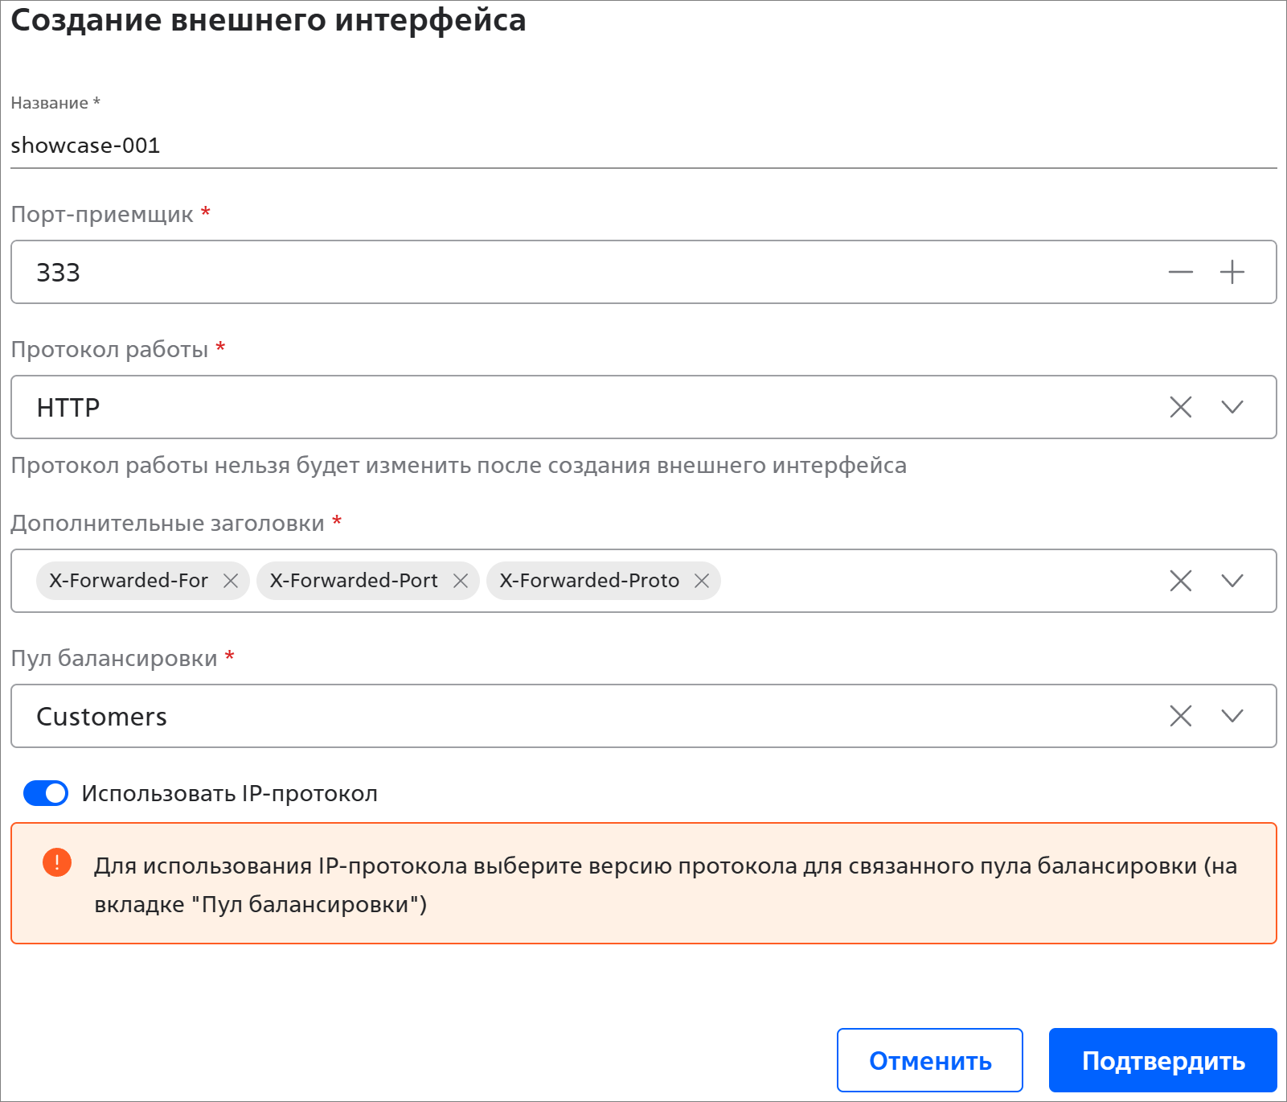Remove the X-Forwarded-Proto header tag
Screen dimensions: 1287x1102
point(702,581)
